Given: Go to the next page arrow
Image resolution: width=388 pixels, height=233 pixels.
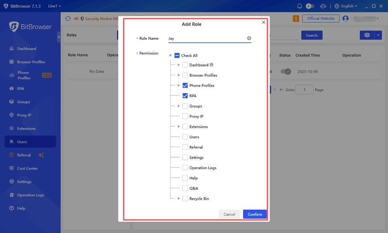Looking at the screenshot, I should [275, 90].
